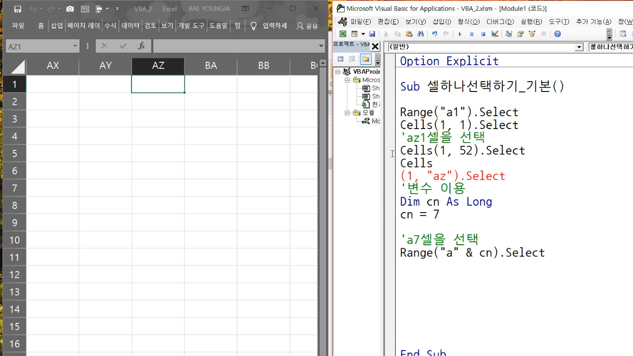Click the Reset stop icon

(x=483, y=34)
